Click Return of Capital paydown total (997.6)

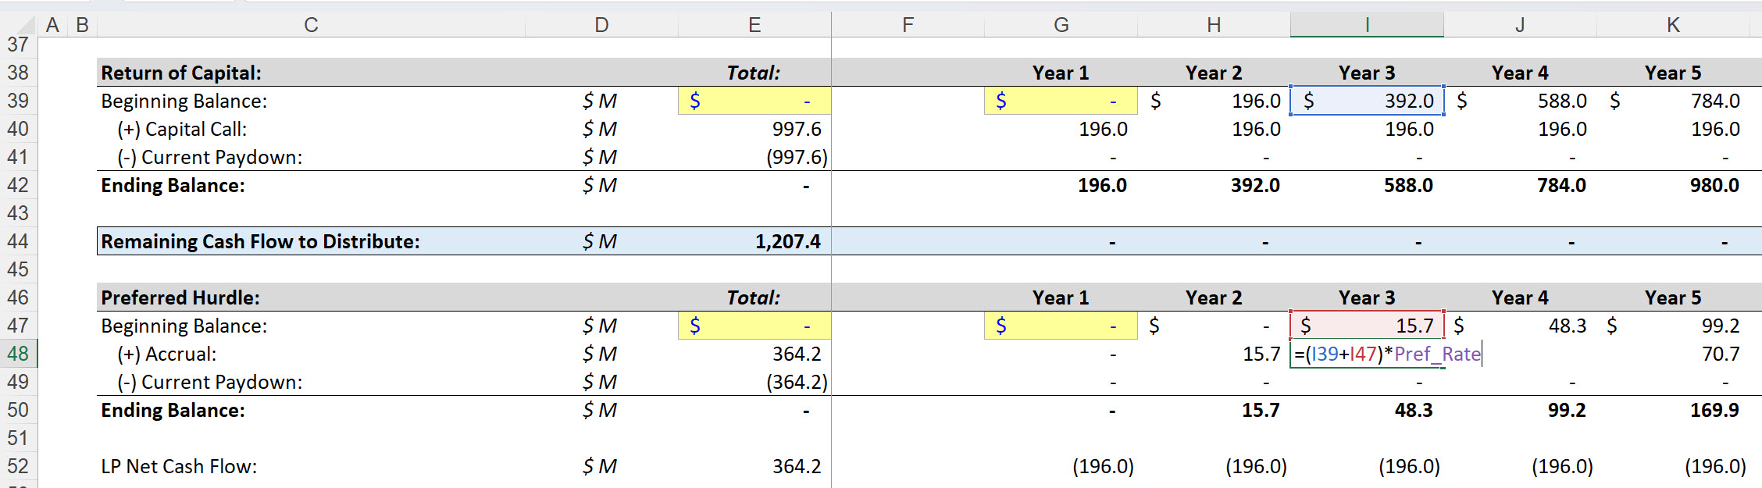pyautogui.click(x=797, y=157)
